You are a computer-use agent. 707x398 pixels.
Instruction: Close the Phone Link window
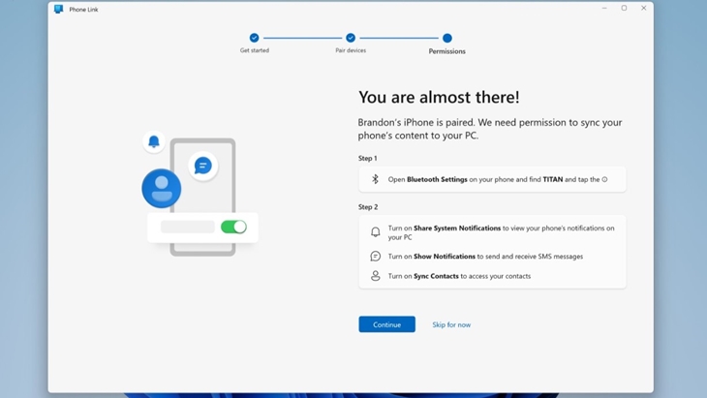click(644, 8)
